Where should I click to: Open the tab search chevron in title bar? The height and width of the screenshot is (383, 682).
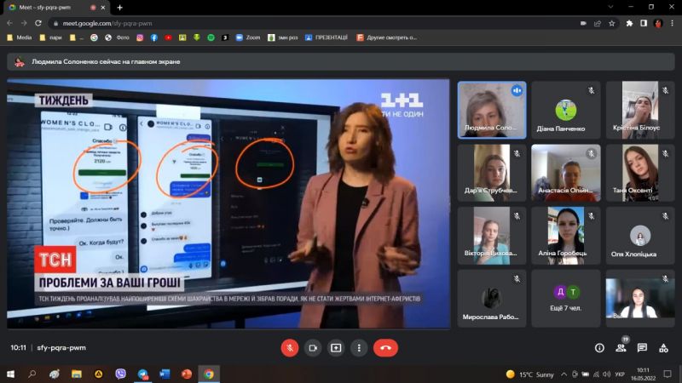(x=610, y=7)
